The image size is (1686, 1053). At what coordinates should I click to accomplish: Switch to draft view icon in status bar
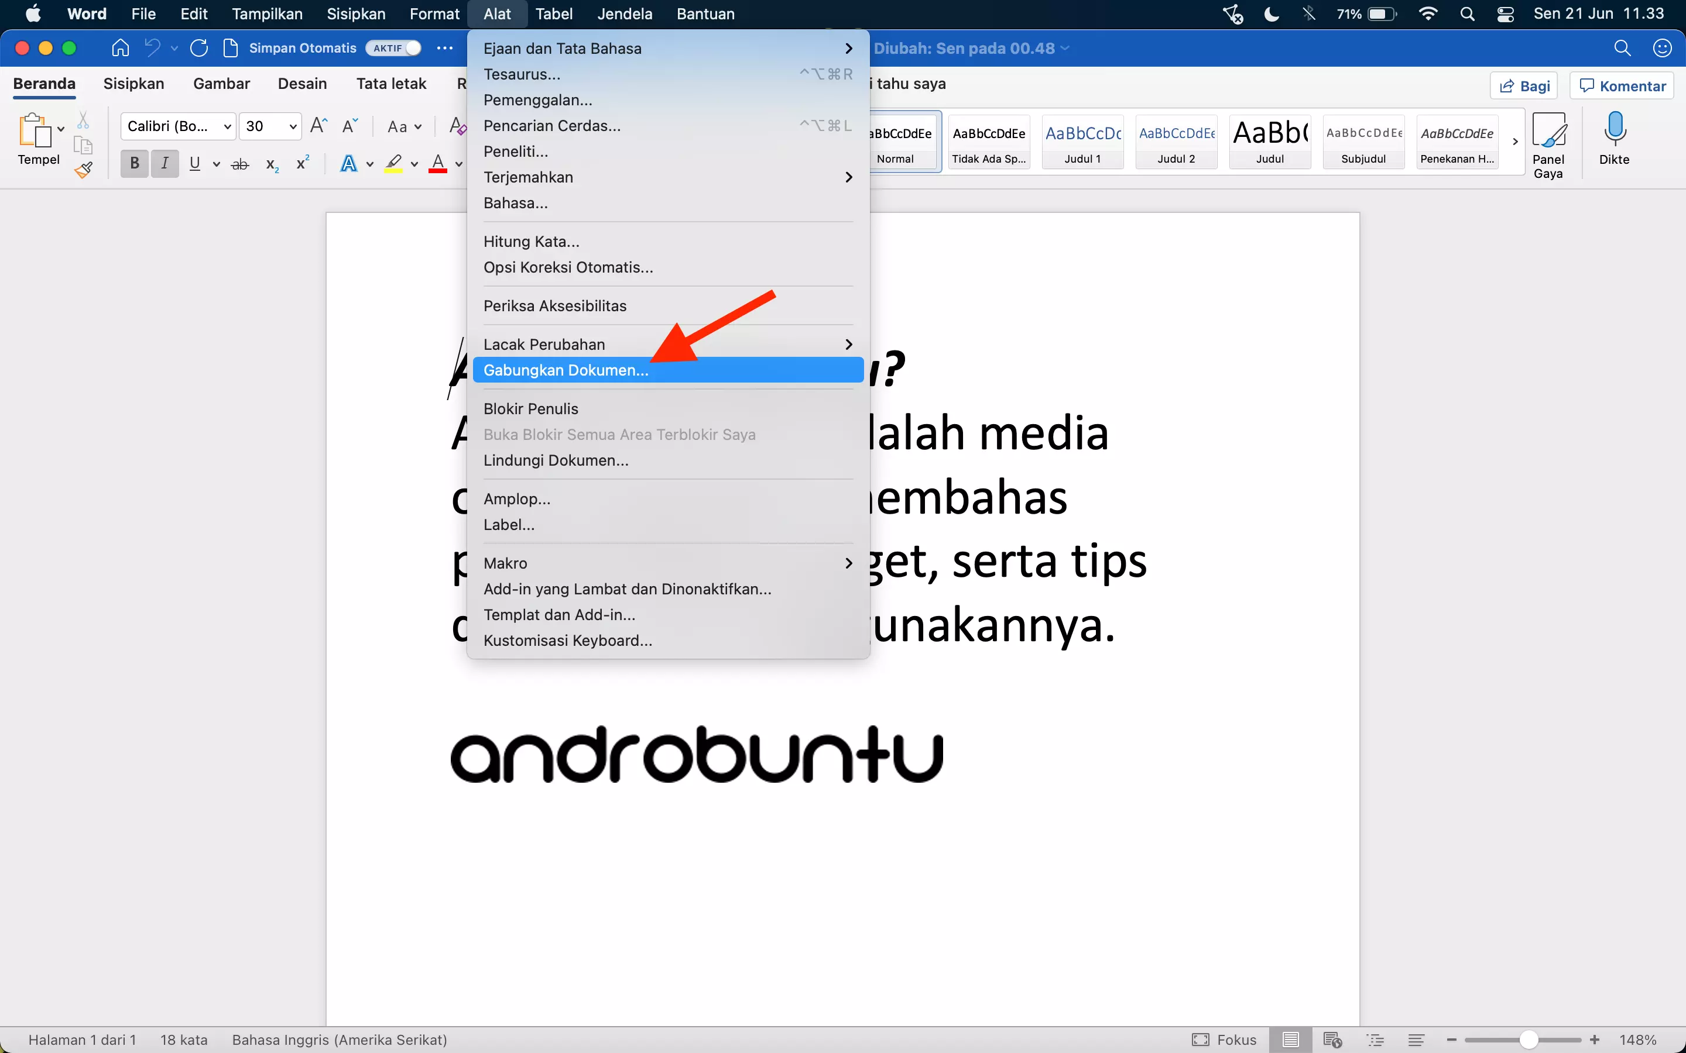pos(1416,1040)
